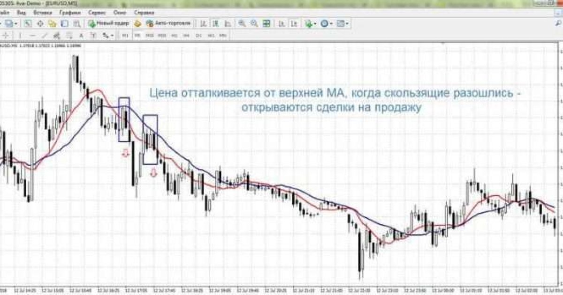Screen dimensions: 563x295
Task: Open the chart profiles icon
Action: click(9, 23)
